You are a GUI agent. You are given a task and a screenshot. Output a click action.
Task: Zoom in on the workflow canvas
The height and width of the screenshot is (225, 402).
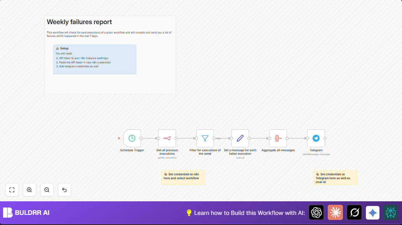[x=30, y=190]
